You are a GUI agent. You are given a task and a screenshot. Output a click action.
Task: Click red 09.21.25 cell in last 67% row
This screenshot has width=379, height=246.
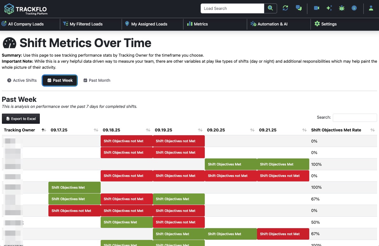coord(283,234)
